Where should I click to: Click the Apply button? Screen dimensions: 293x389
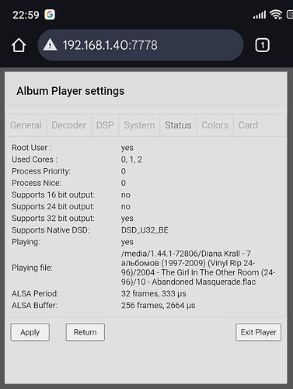coord(30,332)
